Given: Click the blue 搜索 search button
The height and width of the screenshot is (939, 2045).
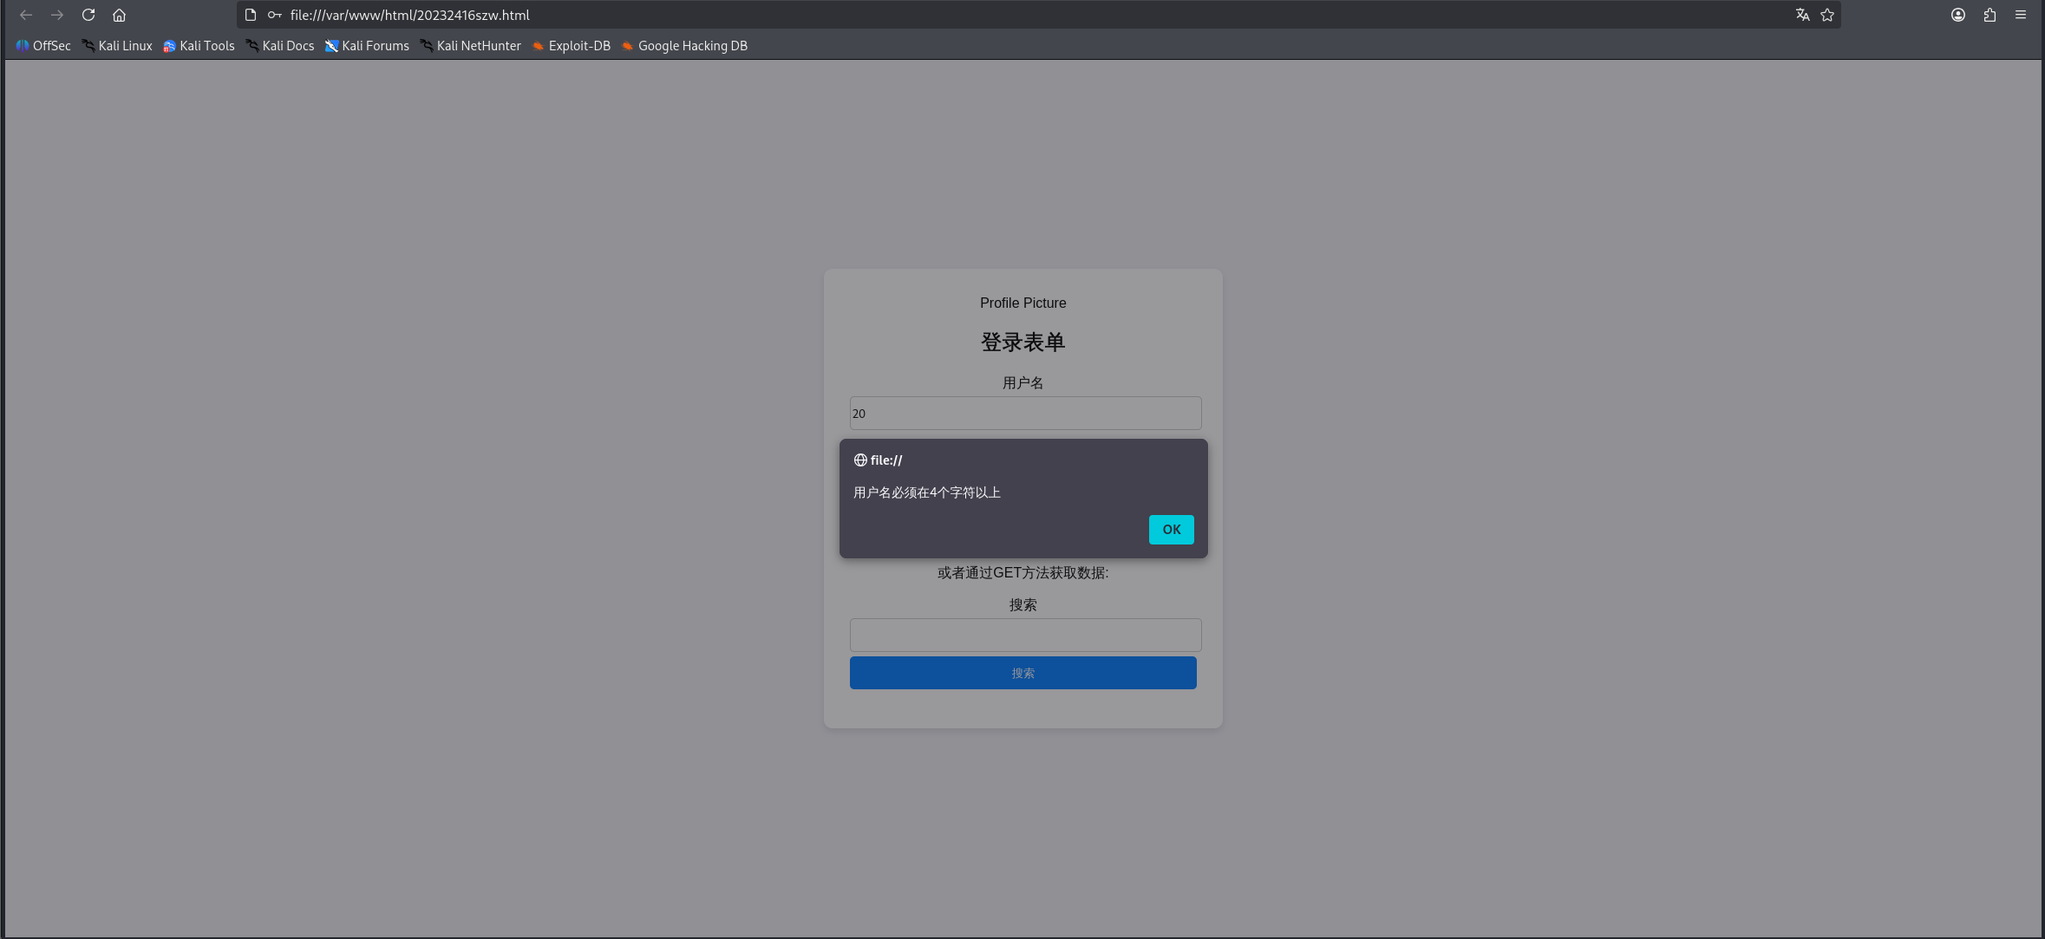Looking at the screenshot, I should [1022, 672].
